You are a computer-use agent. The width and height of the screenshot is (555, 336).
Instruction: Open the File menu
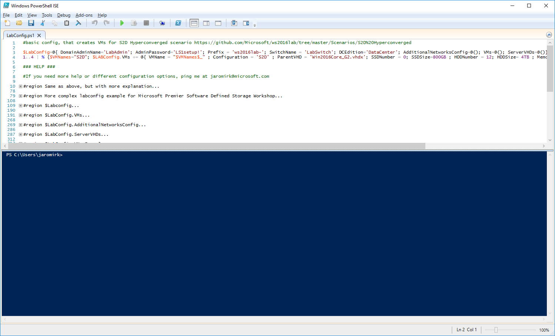tap(6, 15)
